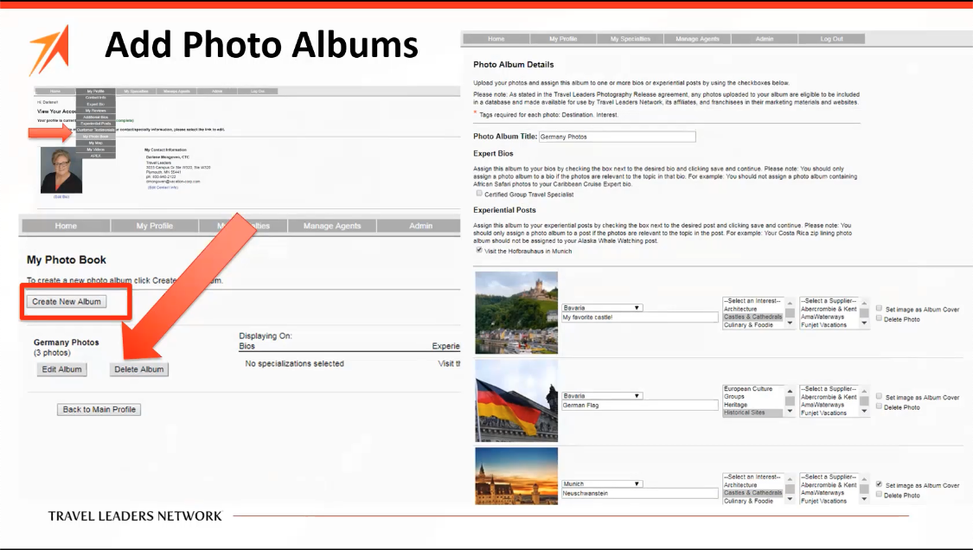Click Log Out above Photo Album Details
Image resolution: width=973 pixels, height=550 pixels.
[831, 39]
